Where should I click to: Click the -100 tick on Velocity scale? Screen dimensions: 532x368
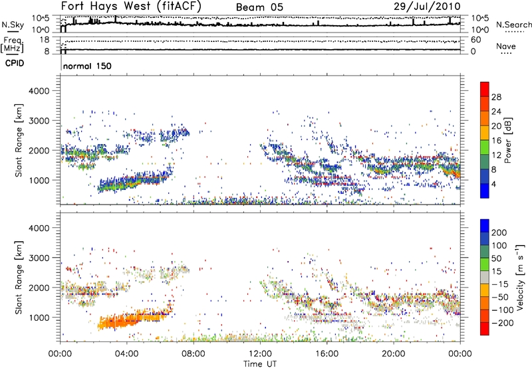pos(503,310)
